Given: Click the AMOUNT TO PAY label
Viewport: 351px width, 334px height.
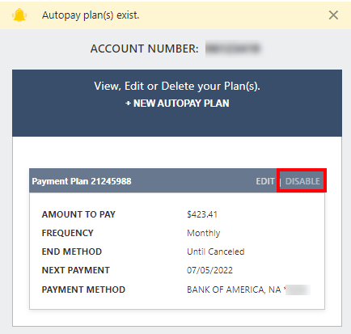Looking at the screenshot, I should 78,214.
